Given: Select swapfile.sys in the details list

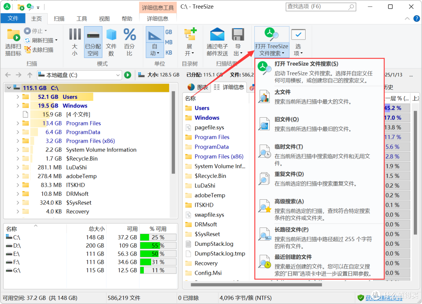Looking at the screenshot, I should 209,215.
